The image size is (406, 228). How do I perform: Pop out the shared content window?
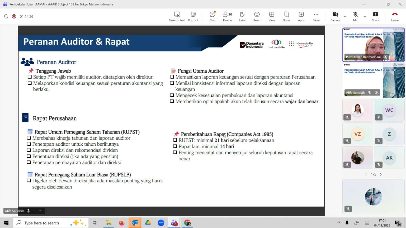point(193,16)
